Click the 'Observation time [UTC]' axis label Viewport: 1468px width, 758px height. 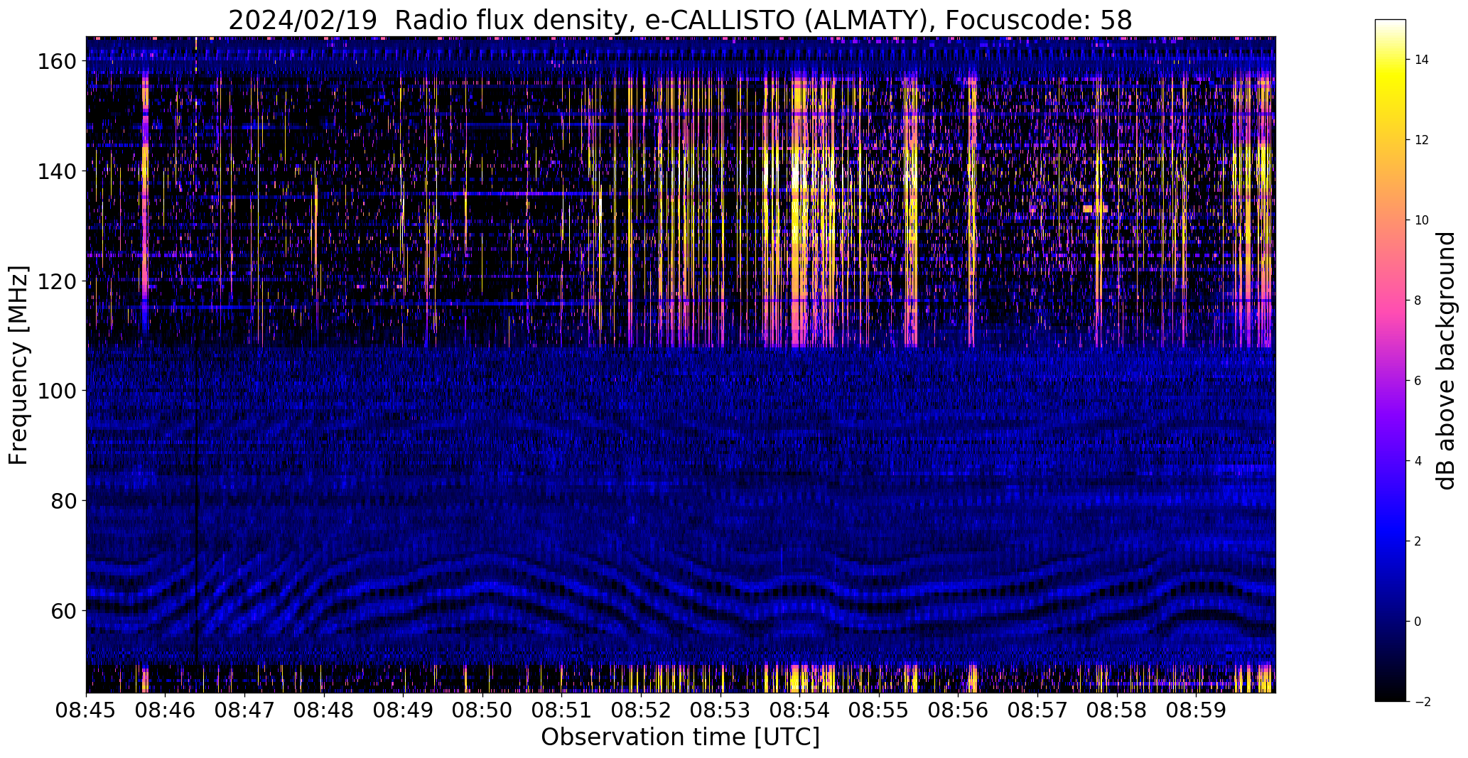coord(680,737)
